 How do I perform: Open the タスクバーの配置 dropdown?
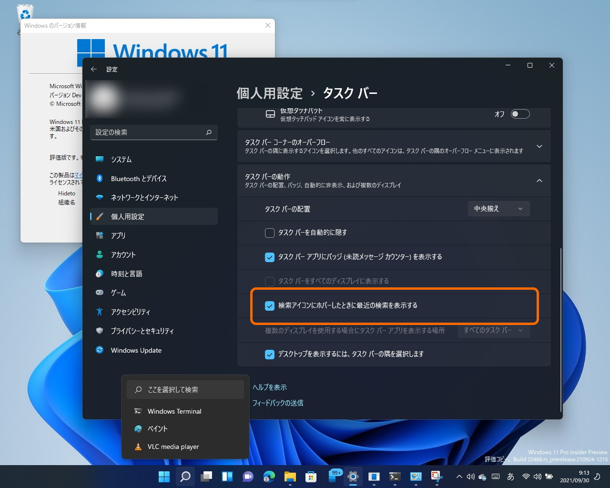coord(498,209)
